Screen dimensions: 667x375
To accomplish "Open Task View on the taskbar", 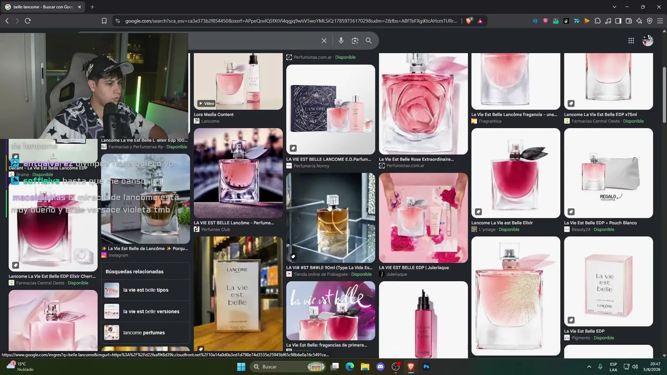I will point(335,367).
